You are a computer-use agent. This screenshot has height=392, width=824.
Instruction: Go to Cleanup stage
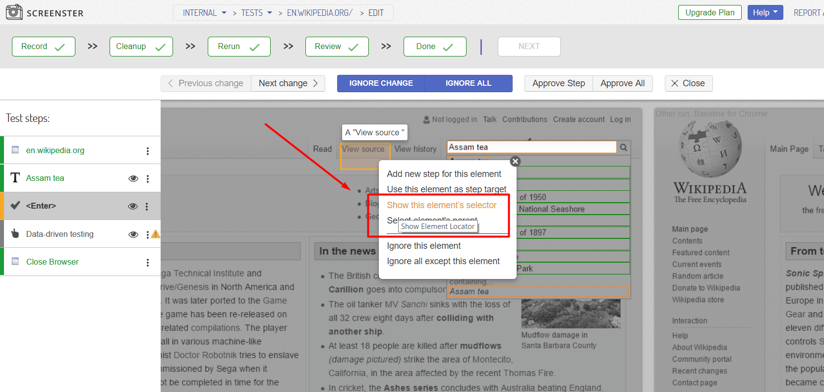pyautogui.click(x=141, y=47)
